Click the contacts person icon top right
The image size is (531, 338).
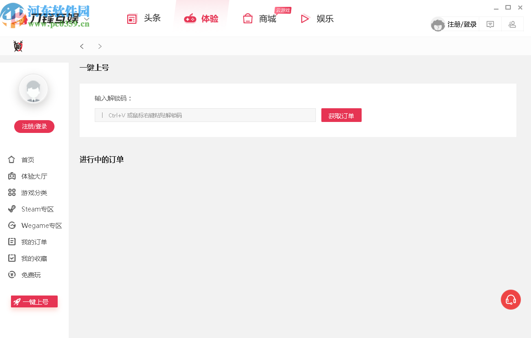512,24
